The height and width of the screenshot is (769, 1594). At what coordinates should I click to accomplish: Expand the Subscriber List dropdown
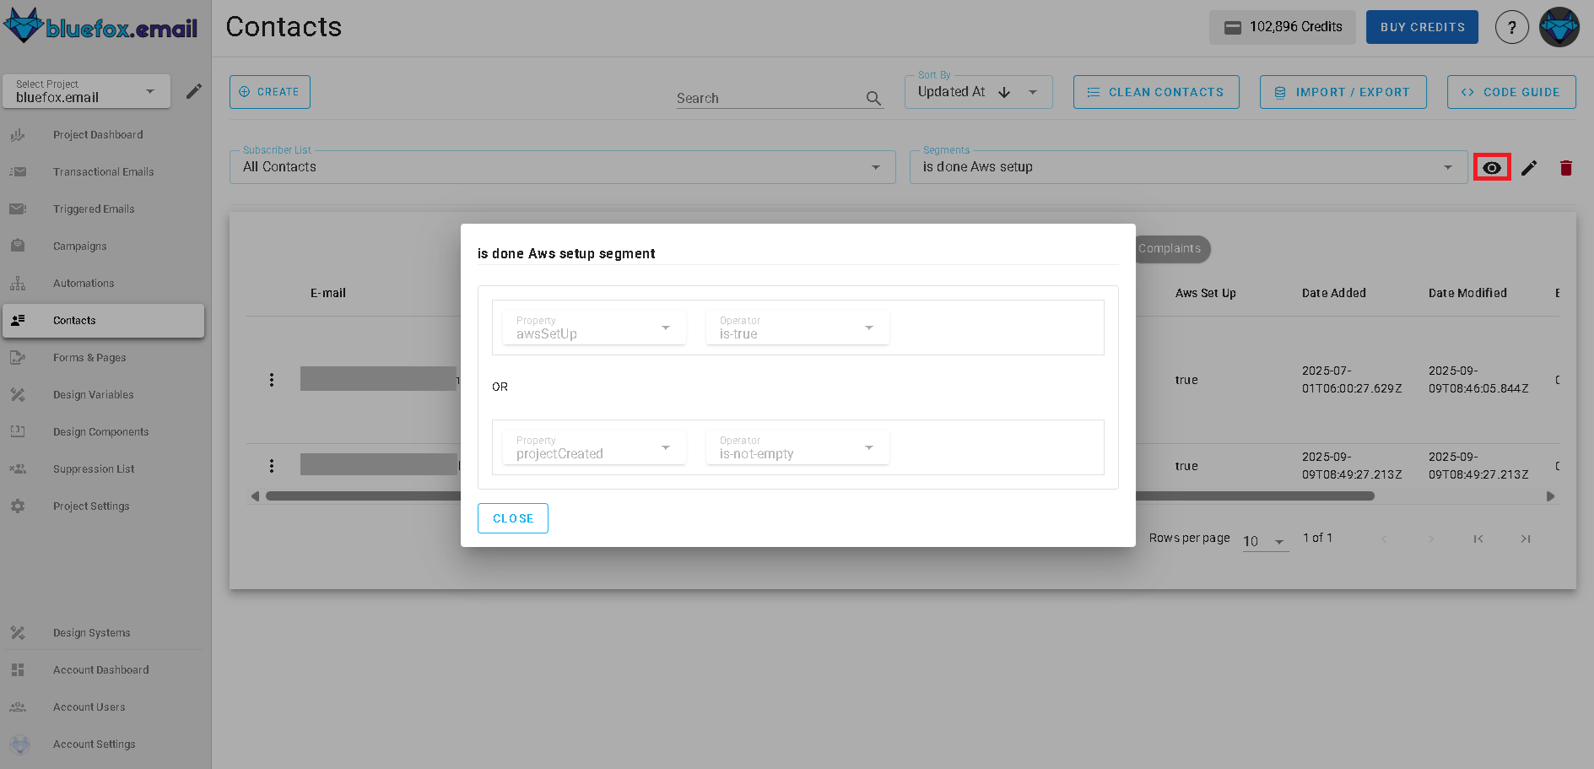pos(875,166)
